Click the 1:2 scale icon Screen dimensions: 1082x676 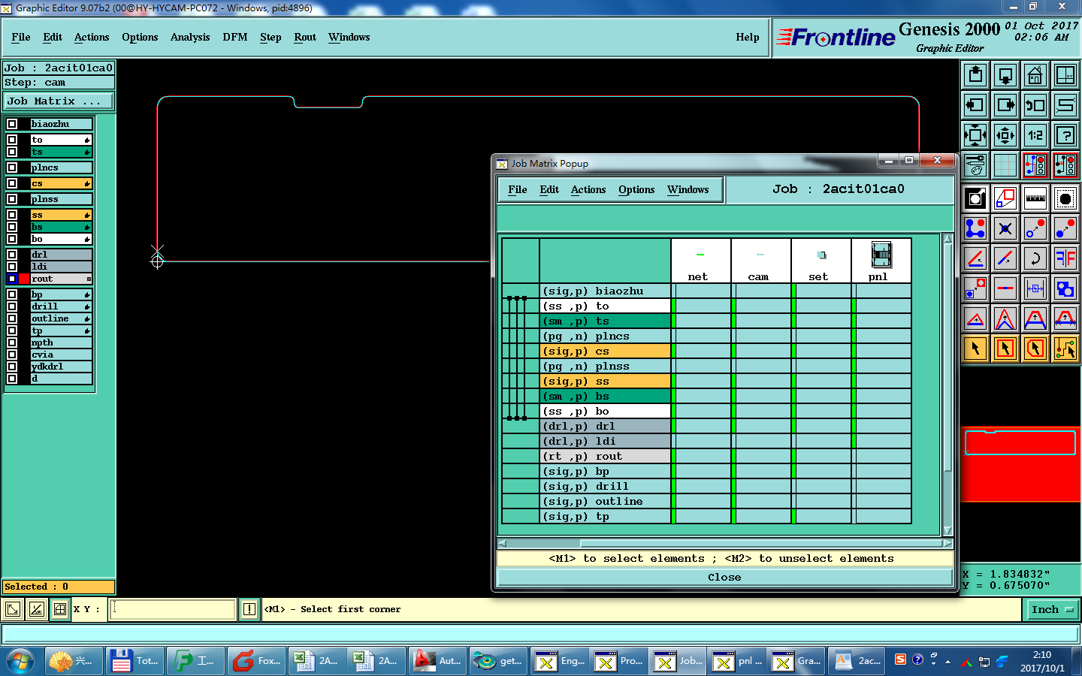click(1035, 135)
